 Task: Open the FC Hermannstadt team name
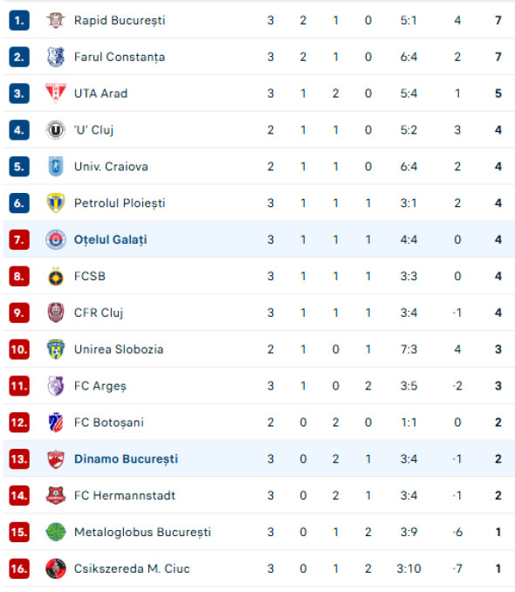[x=125, y=495]
